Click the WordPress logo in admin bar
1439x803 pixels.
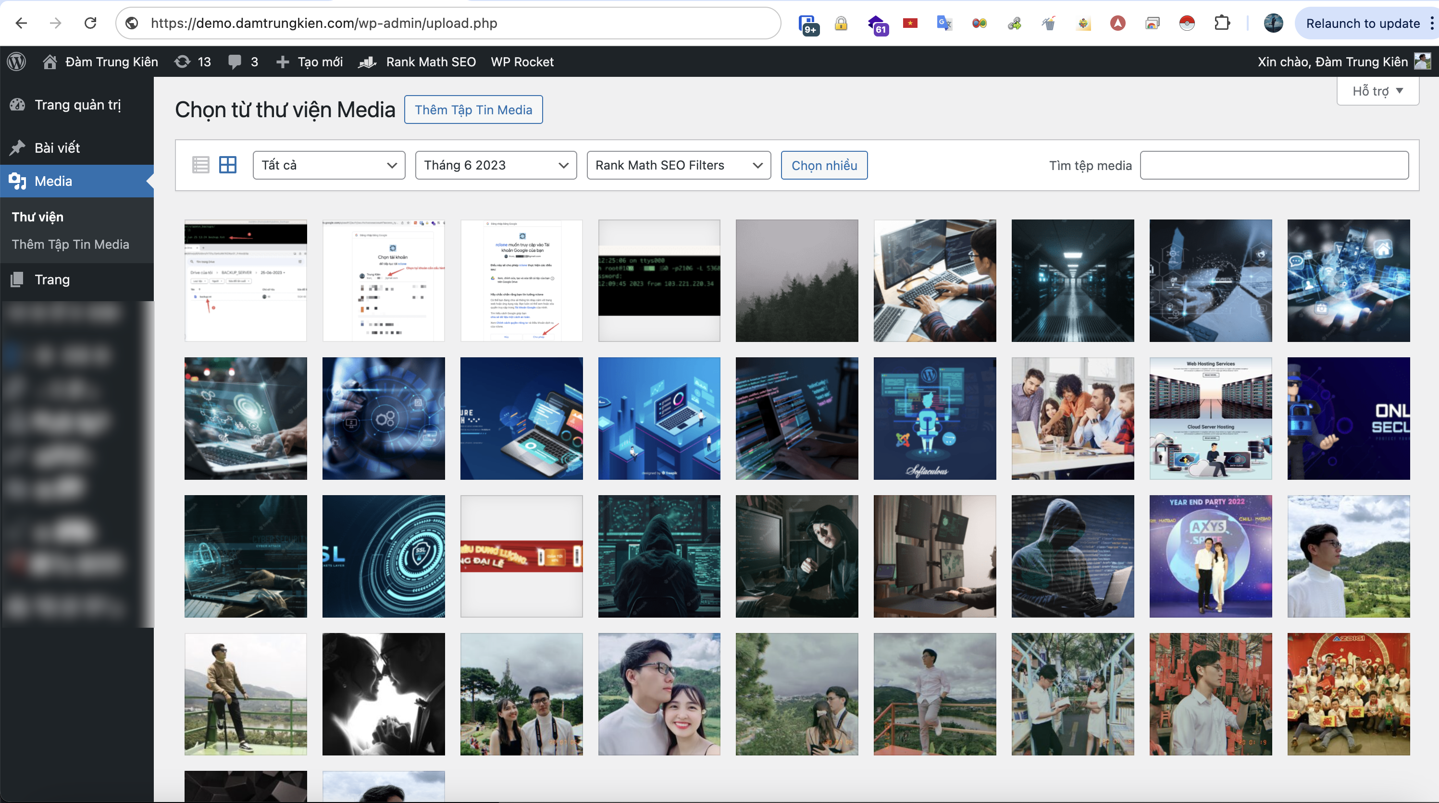(x=17, y=61)
